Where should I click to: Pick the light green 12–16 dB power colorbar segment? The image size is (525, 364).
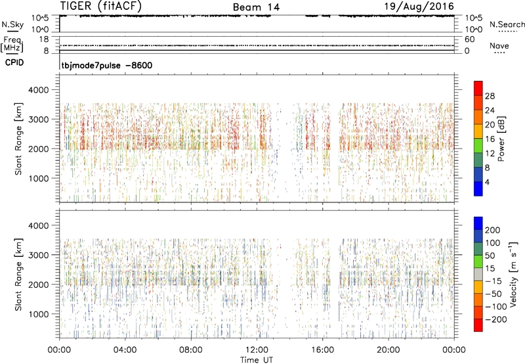click(x=478, y=145)
